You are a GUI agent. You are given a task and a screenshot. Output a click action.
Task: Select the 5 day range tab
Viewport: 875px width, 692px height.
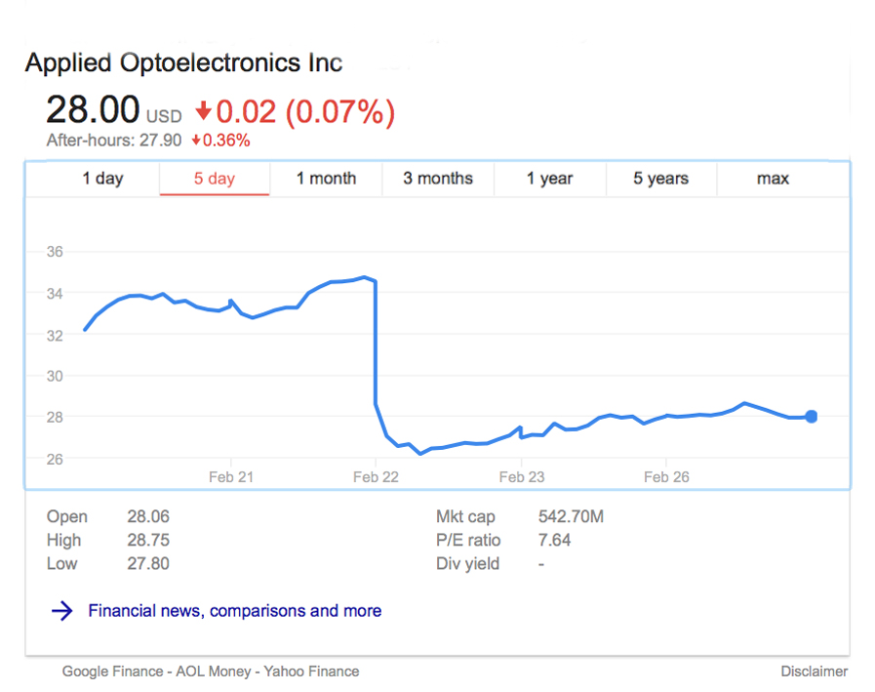click(x=215, y=179)
